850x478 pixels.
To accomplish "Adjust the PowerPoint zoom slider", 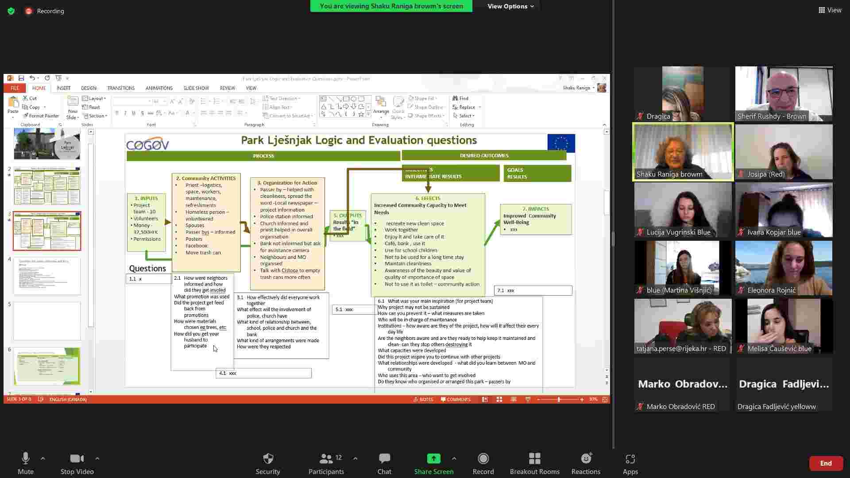I will pyautogui.click(x=559, y=399).
